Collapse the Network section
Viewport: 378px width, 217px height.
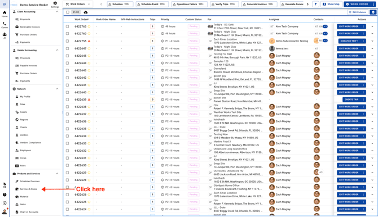(x=57, y=89)
